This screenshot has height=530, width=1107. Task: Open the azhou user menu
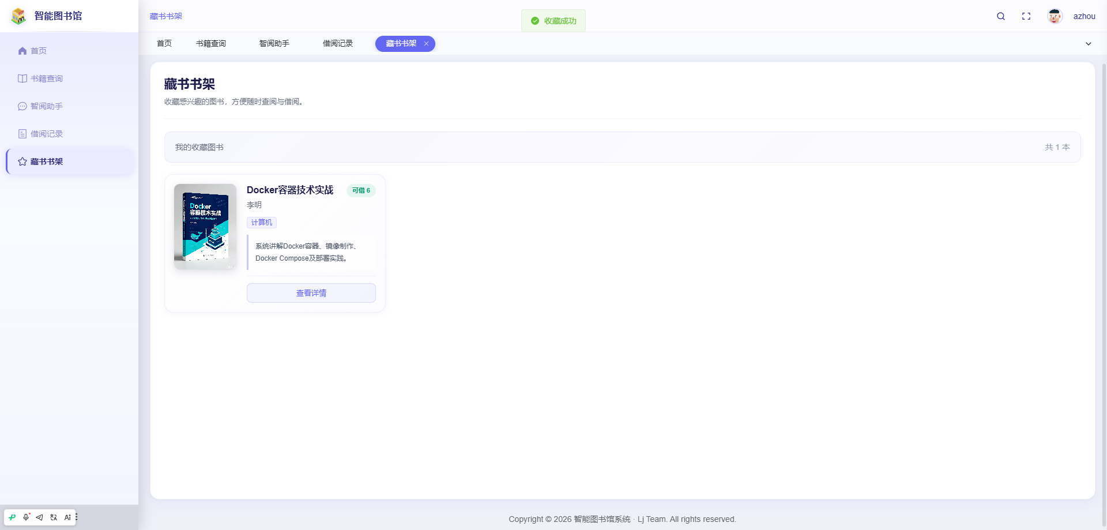click(1084, 16)
